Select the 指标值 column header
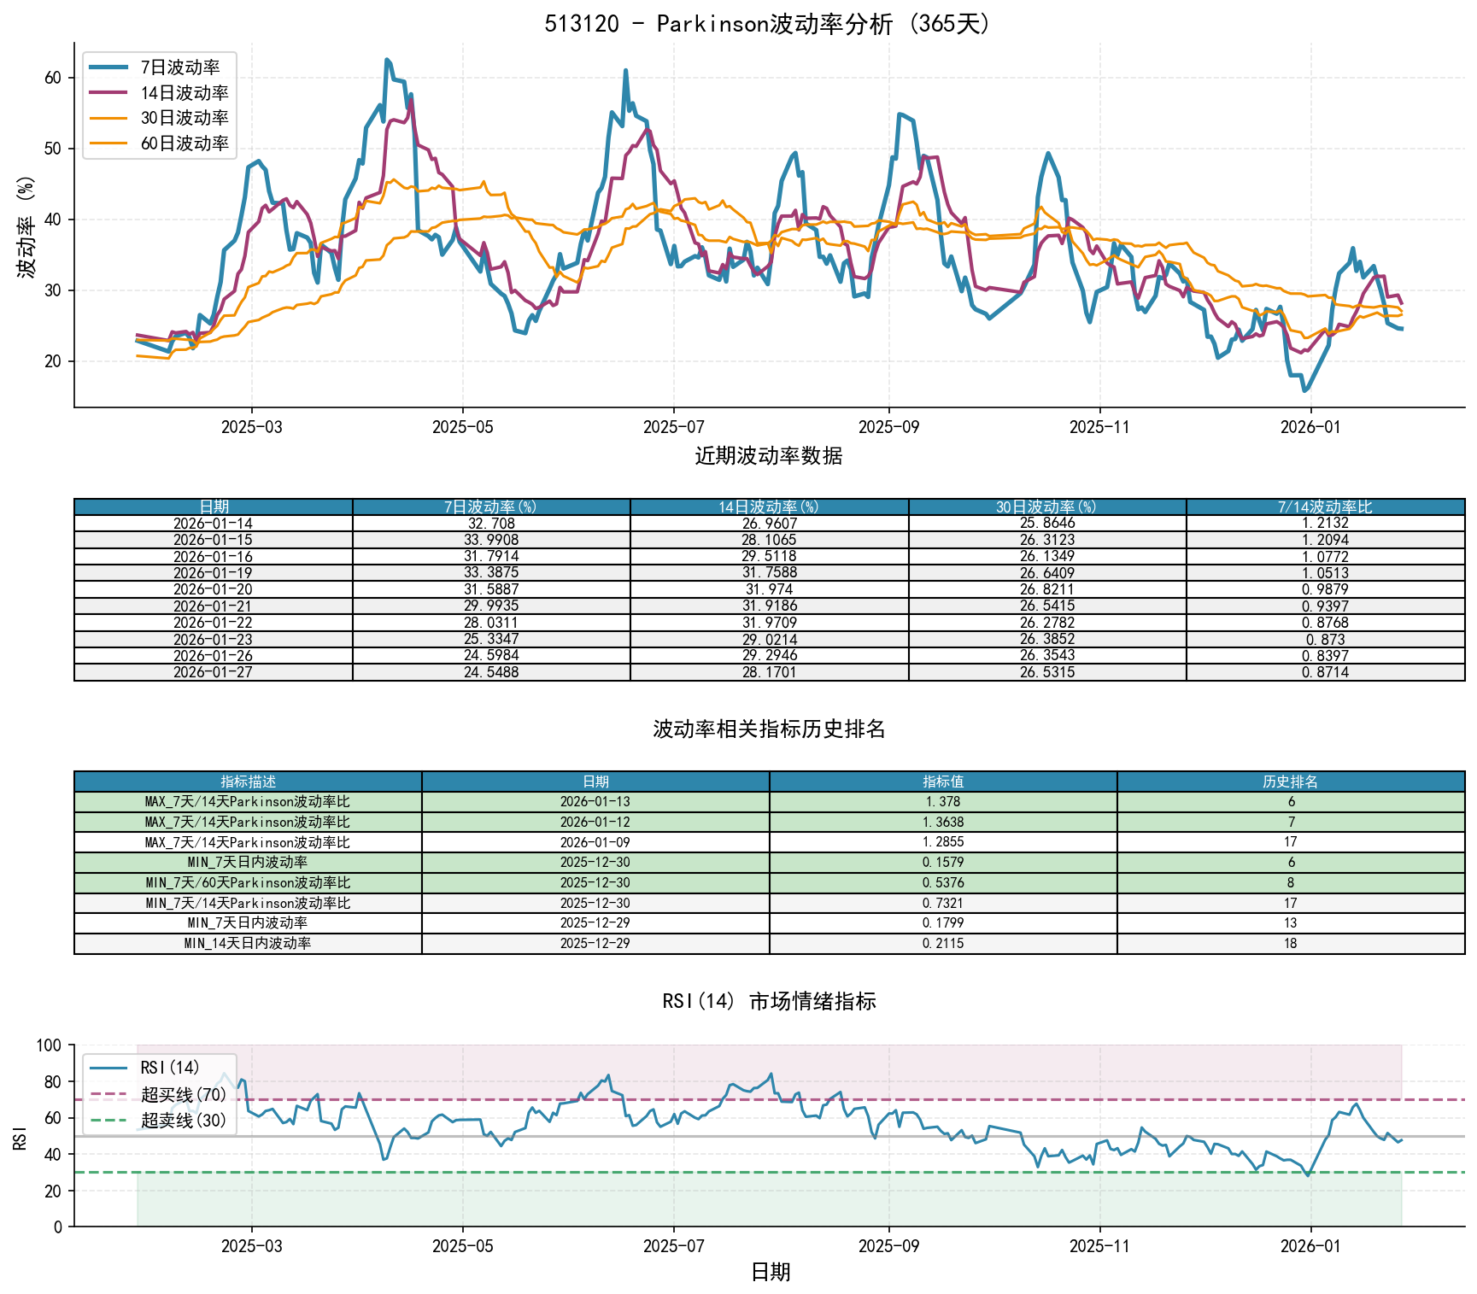 [x=943, y=782]
